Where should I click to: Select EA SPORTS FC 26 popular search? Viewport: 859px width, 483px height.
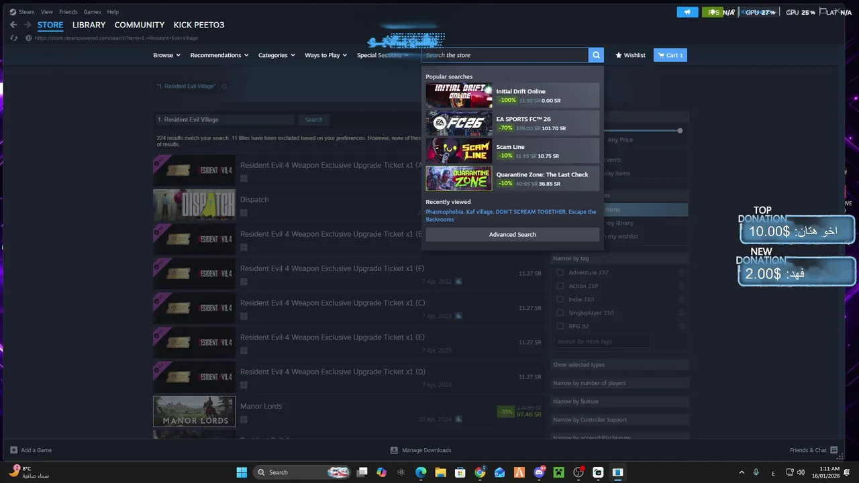[x=512, y=123]
